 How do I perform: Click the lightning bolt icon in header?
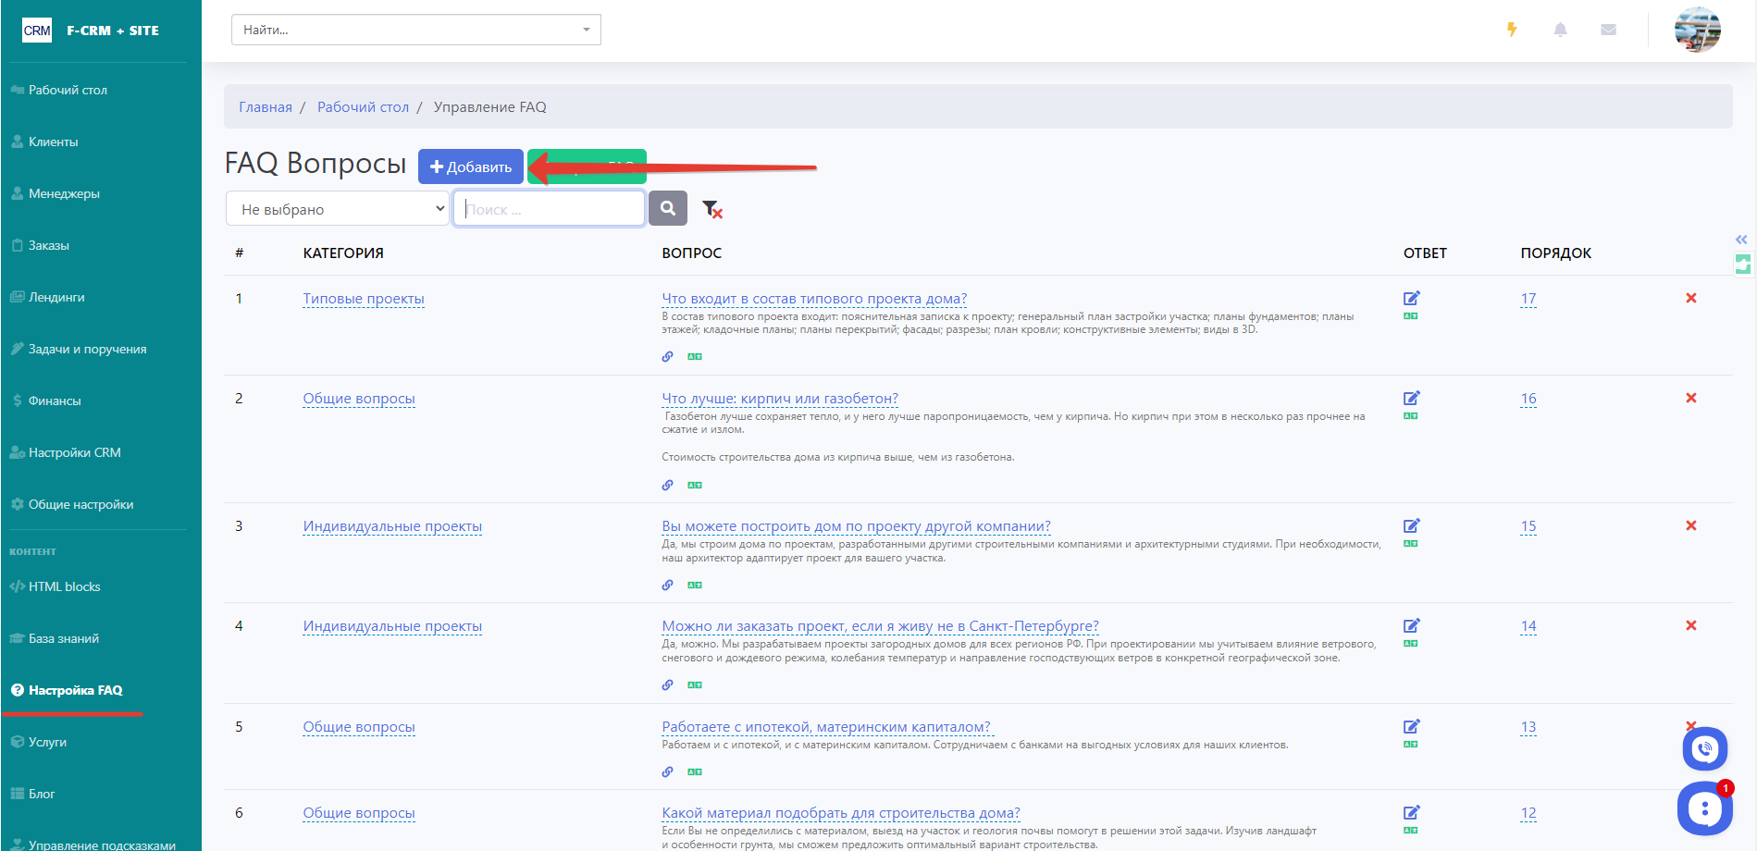[x=1512, y=30]
